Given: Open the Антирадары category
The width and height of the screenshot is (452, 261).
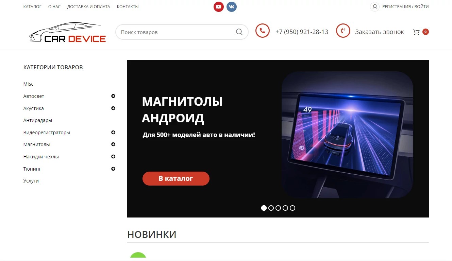Looking at the screenshot, I should [38, 120].
